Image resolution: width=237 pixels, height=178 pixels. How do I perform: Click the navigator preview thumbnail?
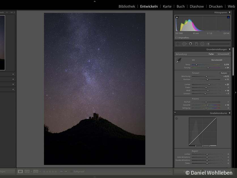[3, 43]
